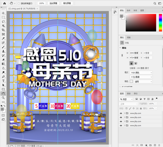Create a new layer in Layers footer
163x147 pixels.
point(155,145)
